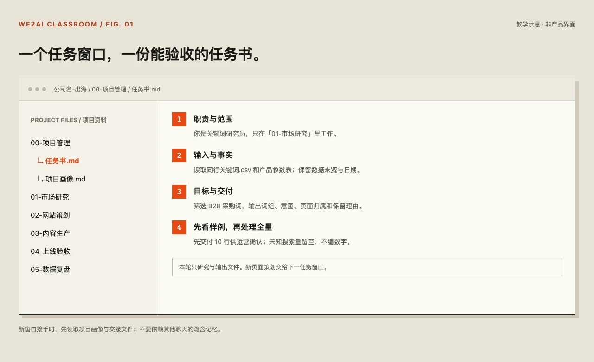594x362 pixels.
Task: Click the orange number 3 badge
Action: click(179, 192)
